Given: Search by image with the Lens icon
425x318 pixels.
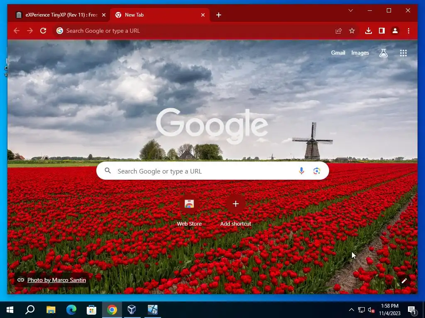Looking at the screenshot, I should [x=317, y=171].
